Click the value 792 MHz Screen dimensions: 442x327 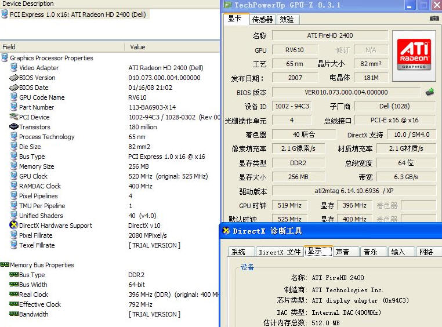[140, 304]
